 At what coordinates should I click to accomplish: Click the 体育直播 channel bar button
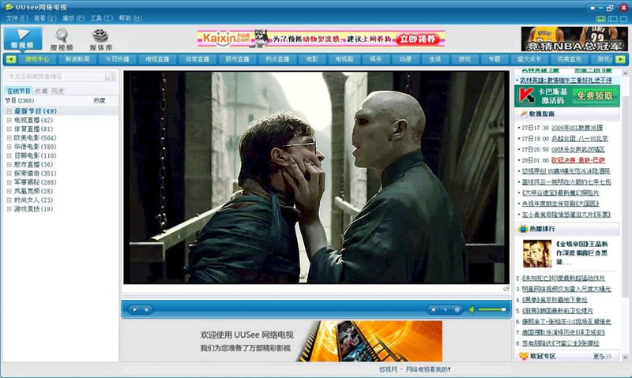(x=197, y=59)
